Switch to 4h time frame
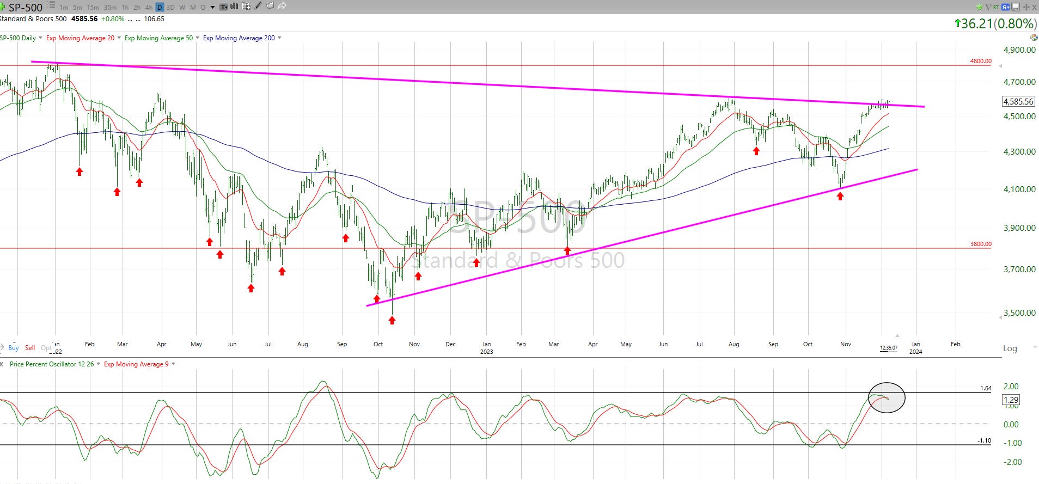Image resolution: width=1039 pixels, height=484 pixels. pos(149,8)
